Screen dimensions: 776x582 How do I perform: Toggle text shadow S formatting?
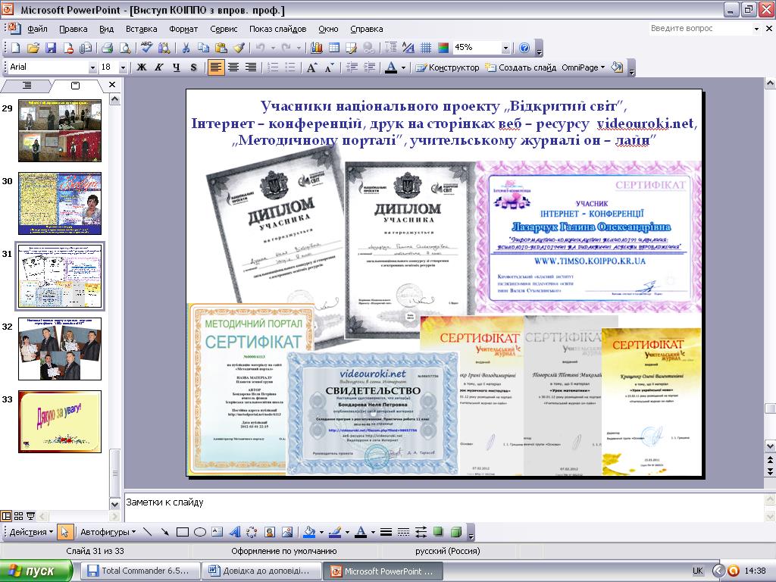[x=193, y=67]
